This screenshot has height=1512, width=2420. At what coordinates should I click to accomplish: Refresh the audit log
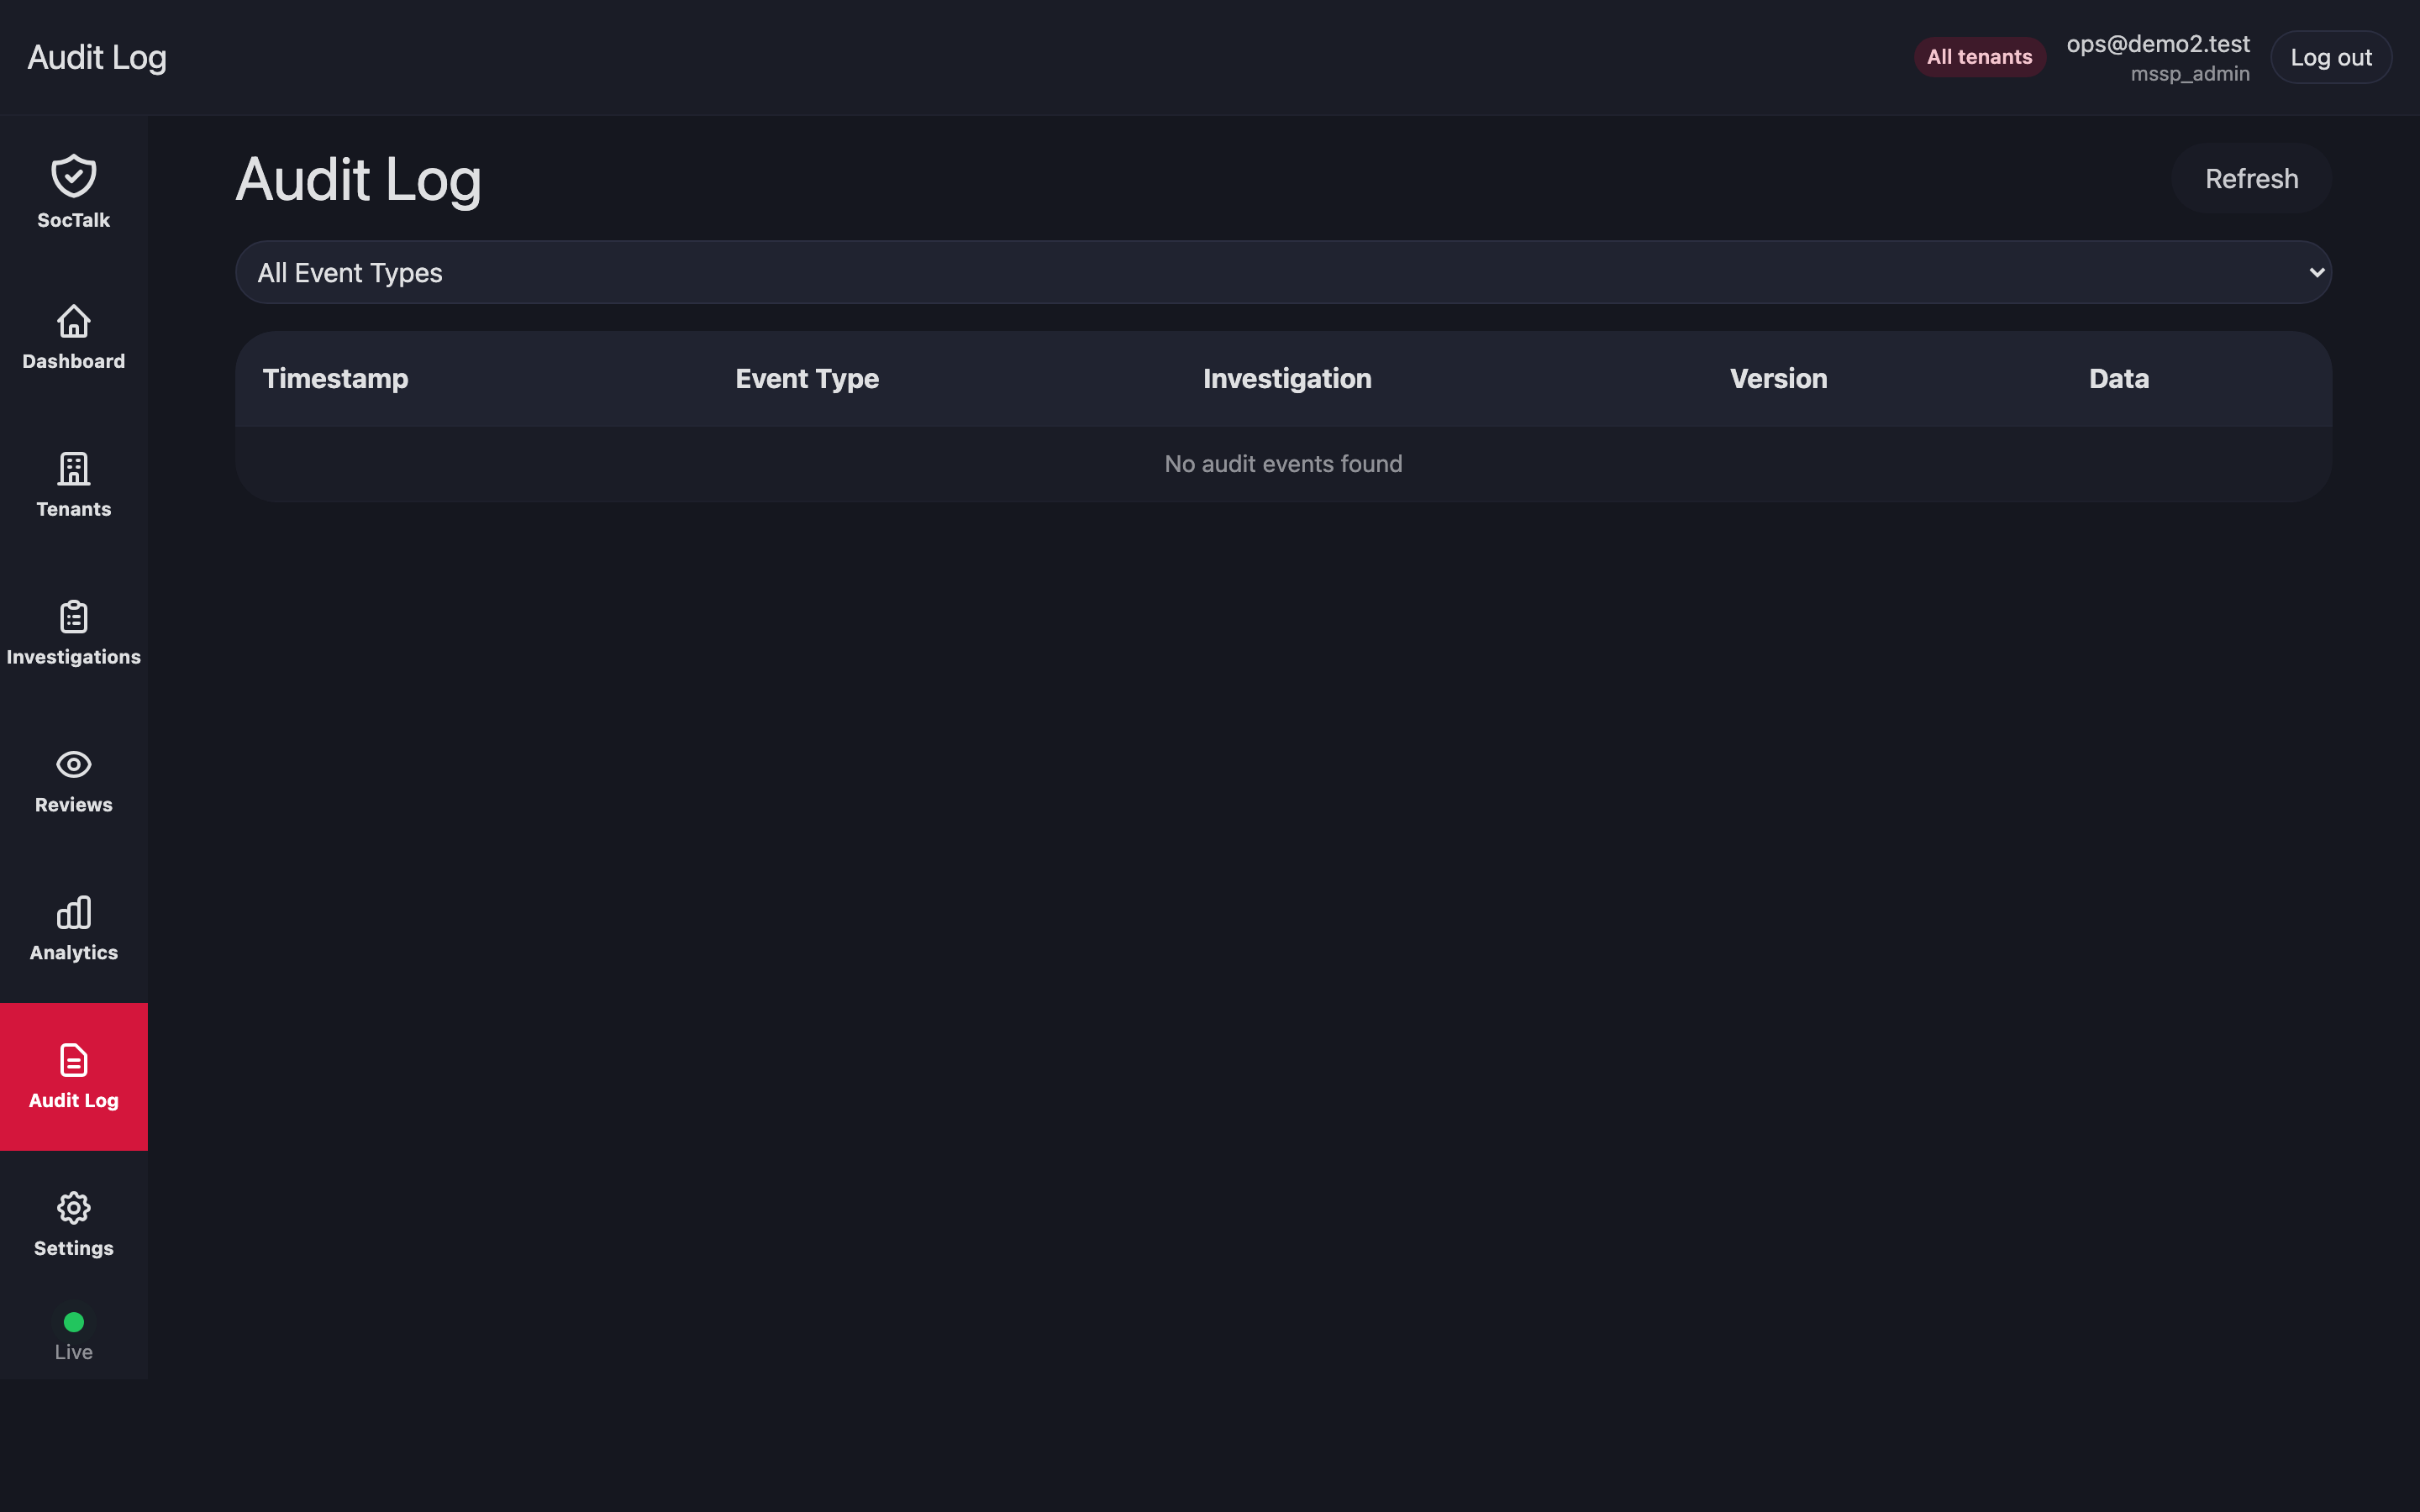[x=2251, y=178]
